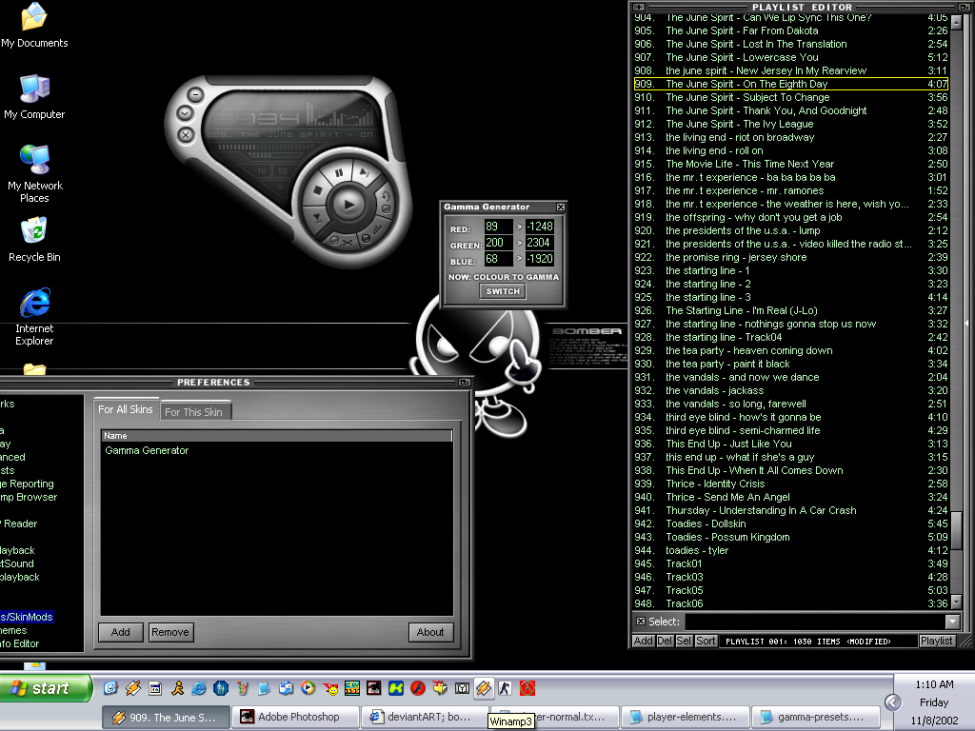Open the Editor preferences tree item
Screen dimensions: 975x731
[19, 644]
